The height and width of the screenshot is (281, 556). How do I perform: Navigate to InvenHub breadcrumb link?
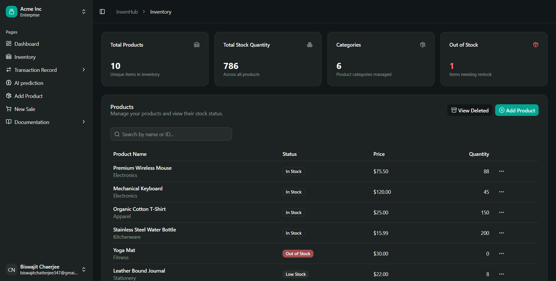click(x=127, y=12)
